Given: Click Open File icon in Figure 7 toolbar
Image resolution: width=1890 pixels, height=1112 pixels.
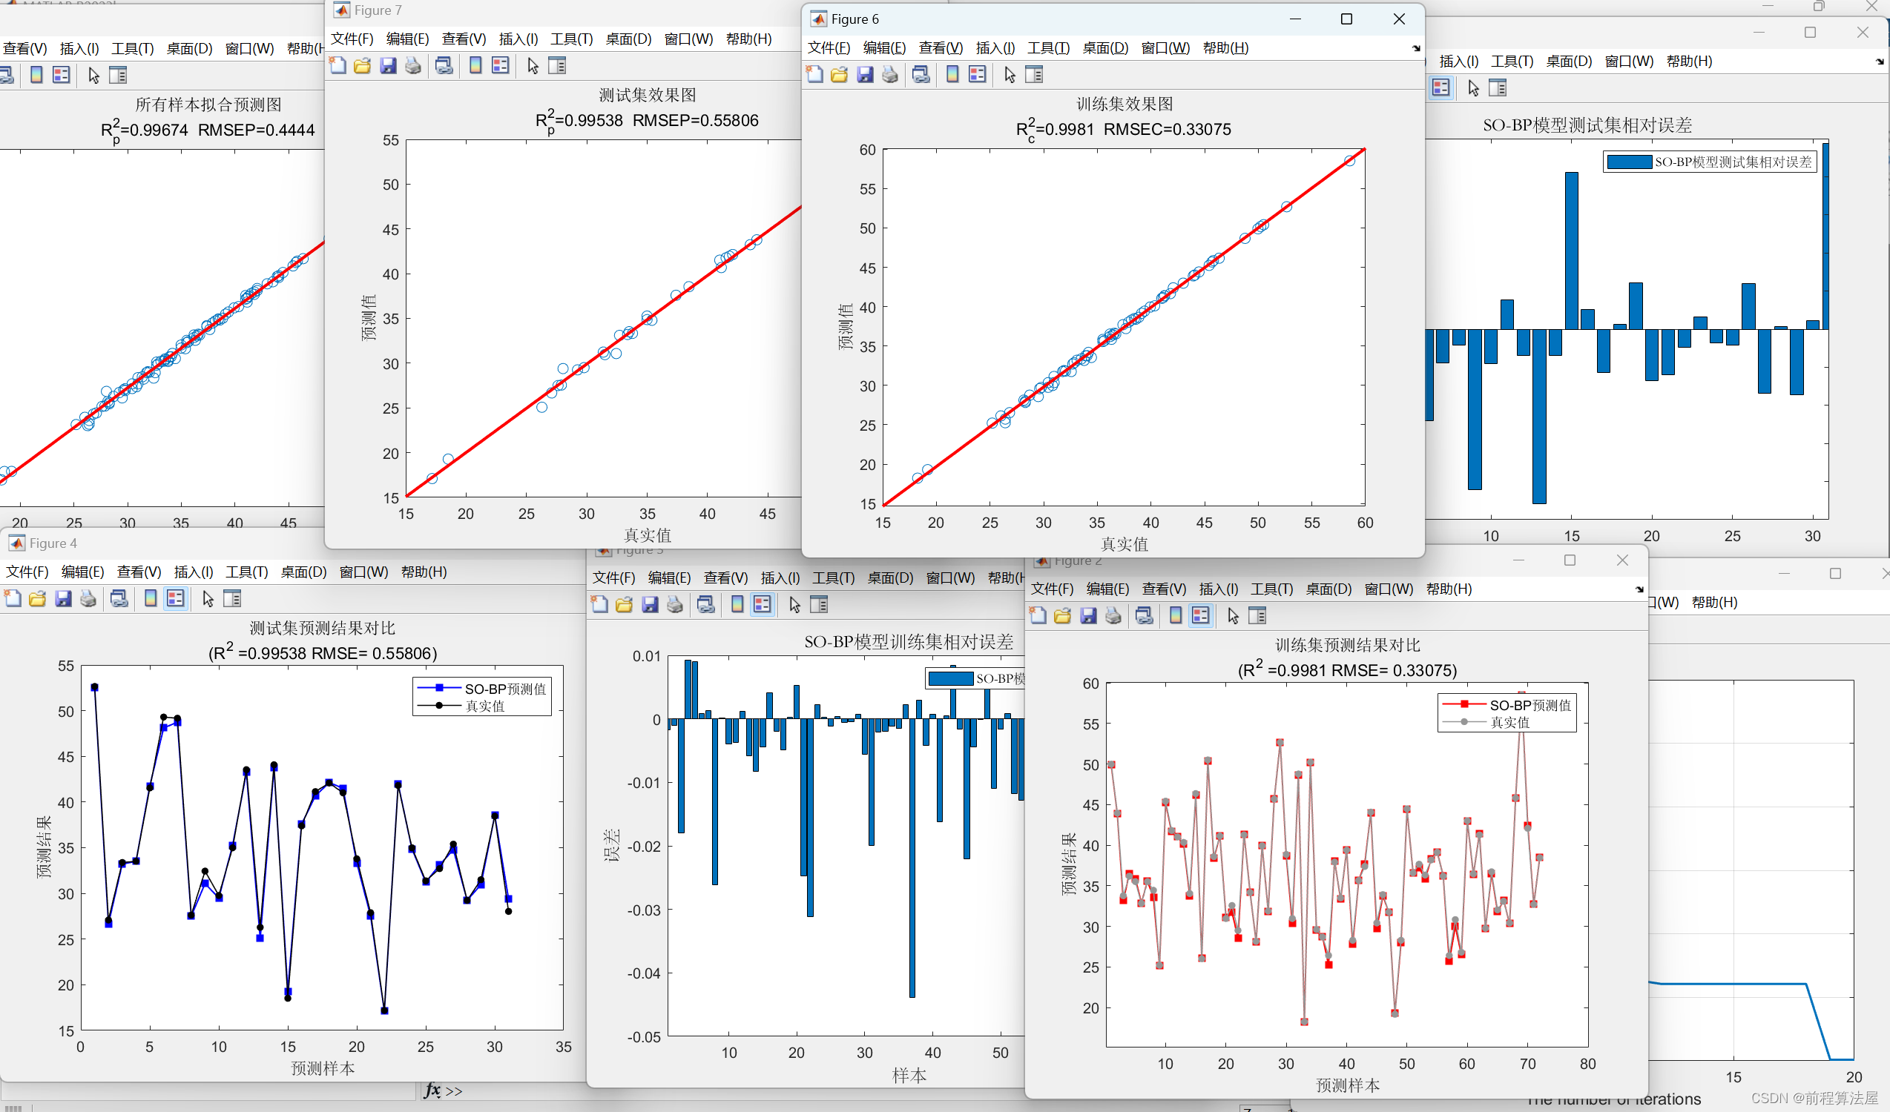Looking at the screenshot, I should (362, 65).
